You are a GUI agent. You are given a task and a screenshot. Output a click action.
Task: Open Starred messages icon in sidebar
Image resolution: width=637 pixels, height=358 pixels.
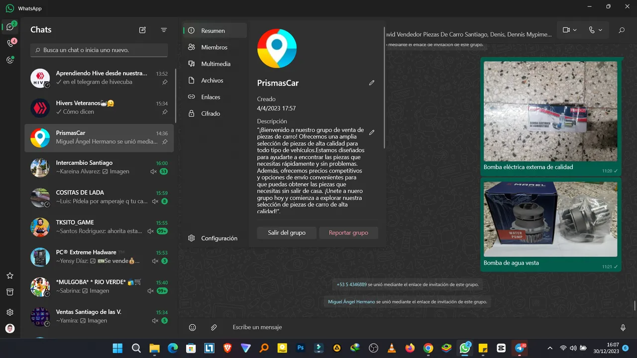point(10,275)
